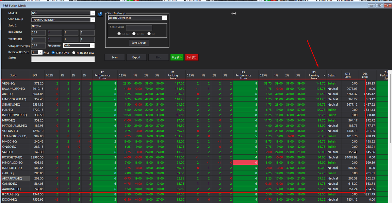
Task: Click the red Sell (F2) button
Action: point(191,58)
